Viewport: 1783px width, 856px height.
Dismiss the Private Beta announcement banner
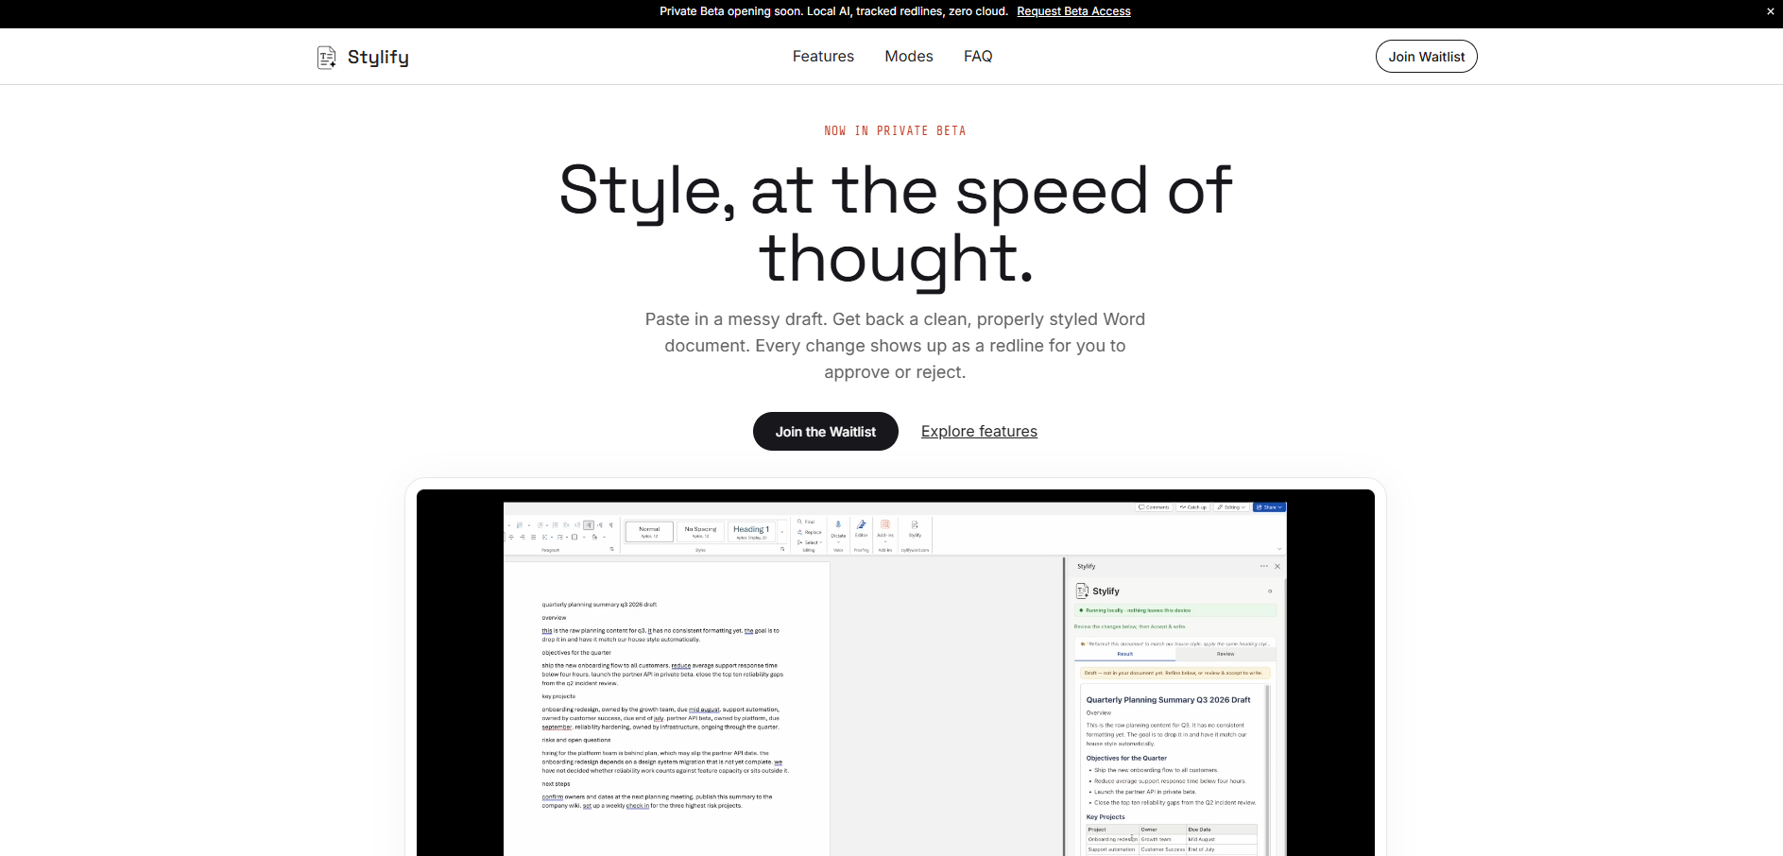pyautogui.click(x=1770, y=11)
